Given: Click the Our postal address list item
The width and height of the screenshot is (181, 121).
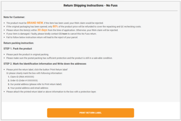Looking at the screenshot, I should (35, 84).
